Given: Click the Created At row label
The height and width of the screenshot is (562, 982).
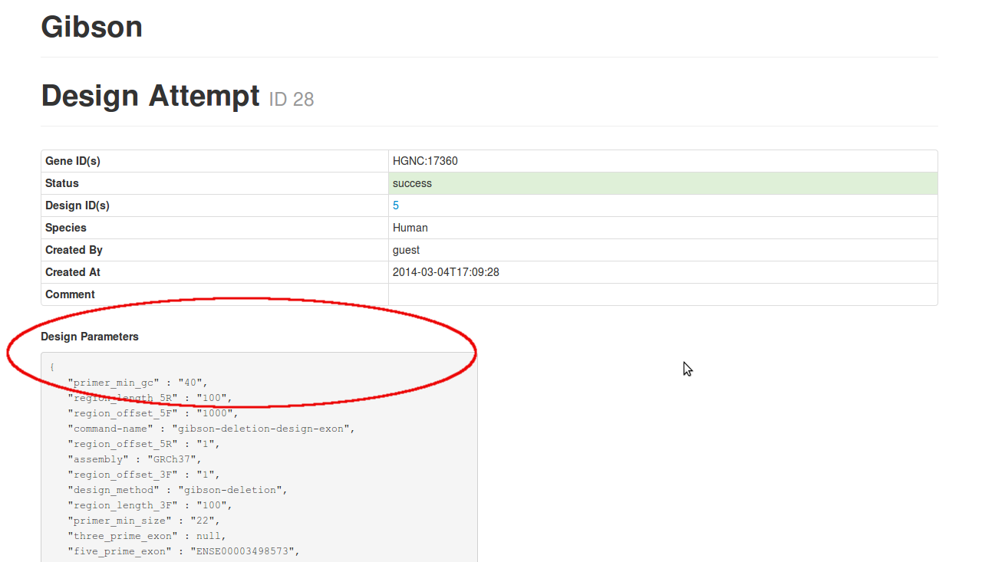Looking at the screenshot, I should click(73, 272).
